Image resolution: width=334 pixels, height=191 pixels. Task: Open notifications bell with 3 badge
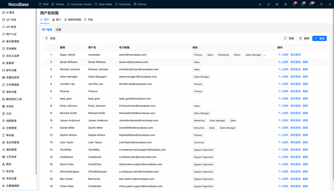(x=294, y=4)
